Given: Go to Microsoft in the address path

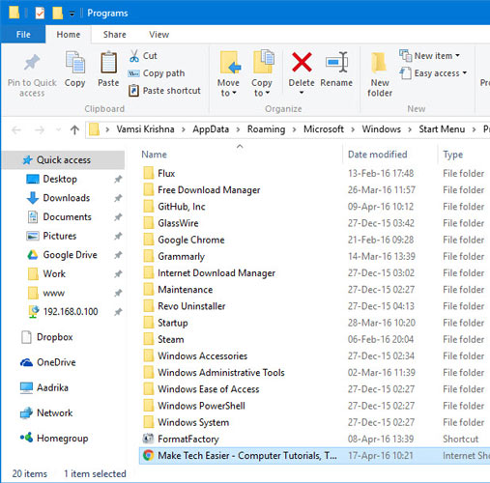Looking at the screenshot, I should [x=324, y=129].
